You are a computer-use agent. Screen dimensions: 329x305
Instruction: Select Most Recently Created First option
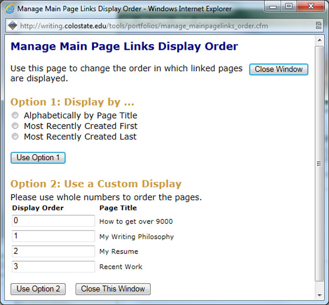click(x=15, y=126)
